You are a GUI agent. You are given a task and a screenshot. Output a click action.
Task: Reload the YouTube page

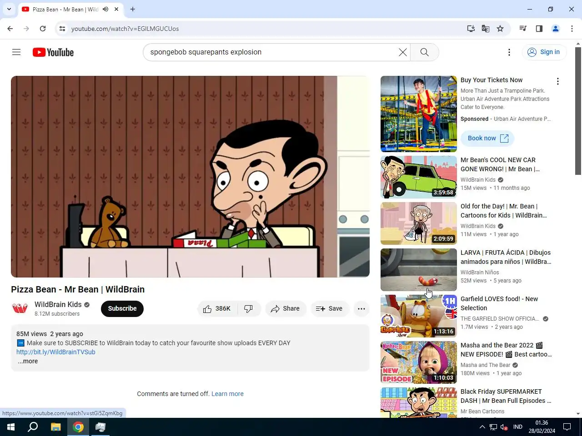pyautogui.click(x=43, y=29)
